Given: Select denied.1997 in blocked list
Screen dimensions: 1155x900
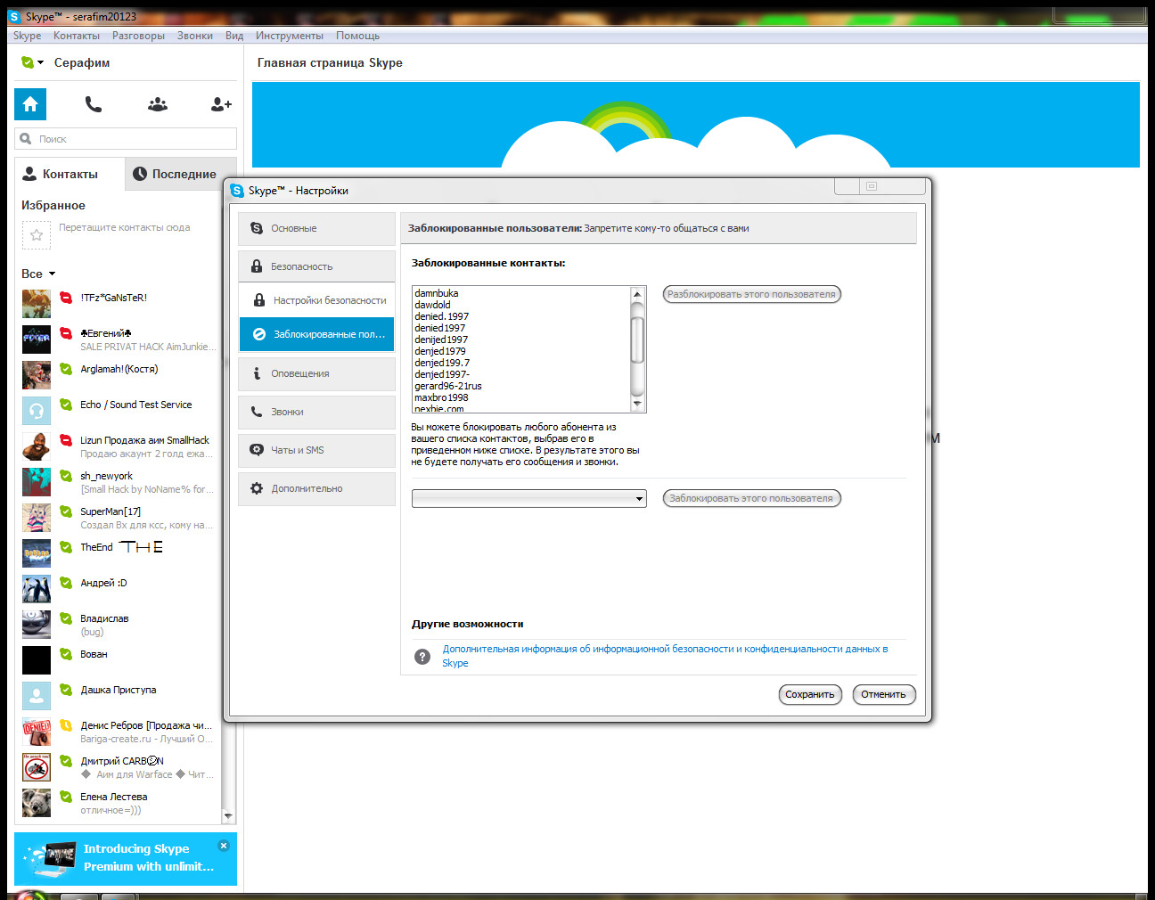Looking at the screenshot, I should pyautogui.click(x=441, y=316).
